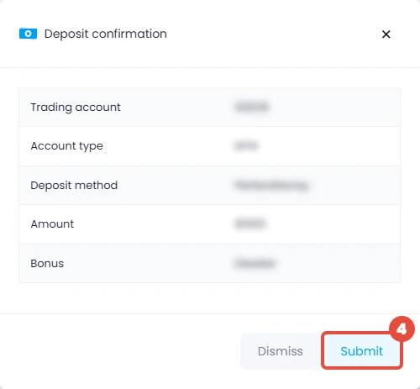
Task: Click the Deposit confirmation title text
Action: point(106,34)
